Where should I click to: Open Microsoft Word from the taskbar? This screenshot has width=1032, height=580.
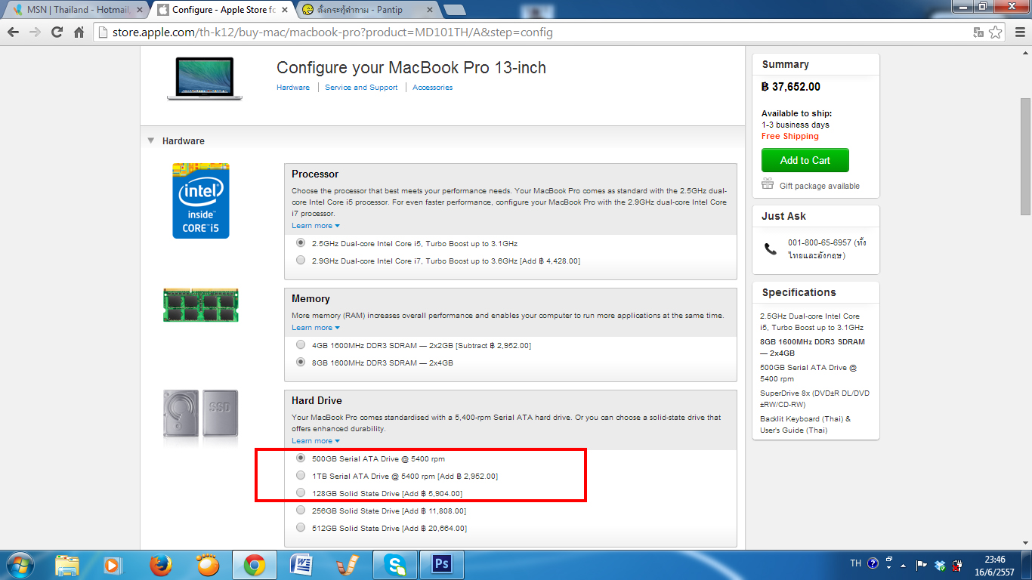(x=301, y=565)
